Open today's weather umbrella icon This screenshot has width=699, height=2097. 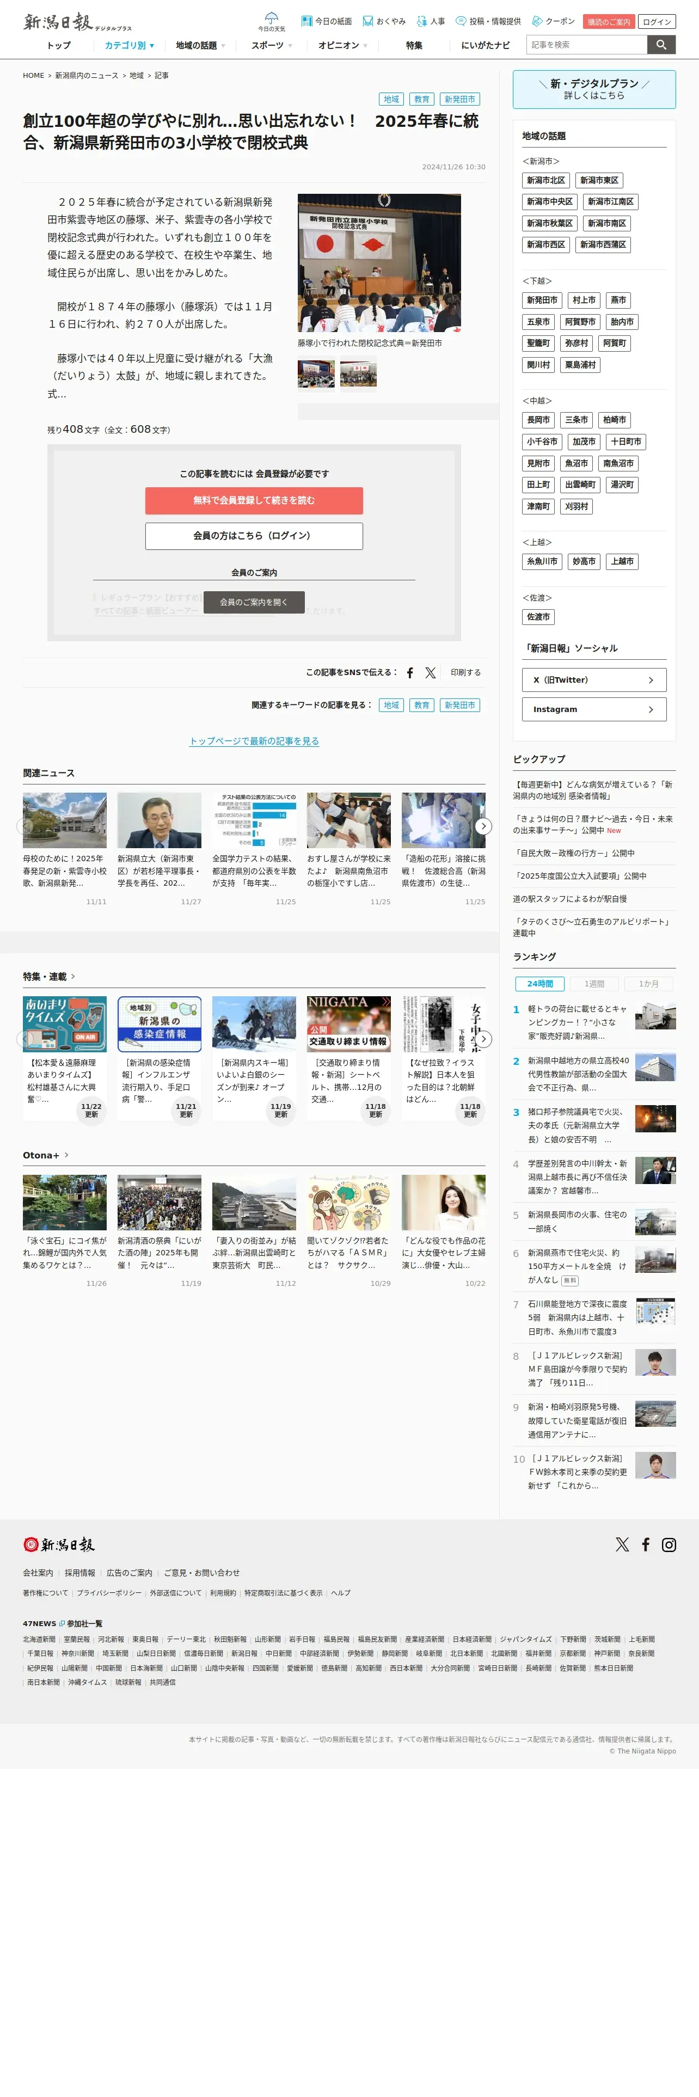[272, 22]
